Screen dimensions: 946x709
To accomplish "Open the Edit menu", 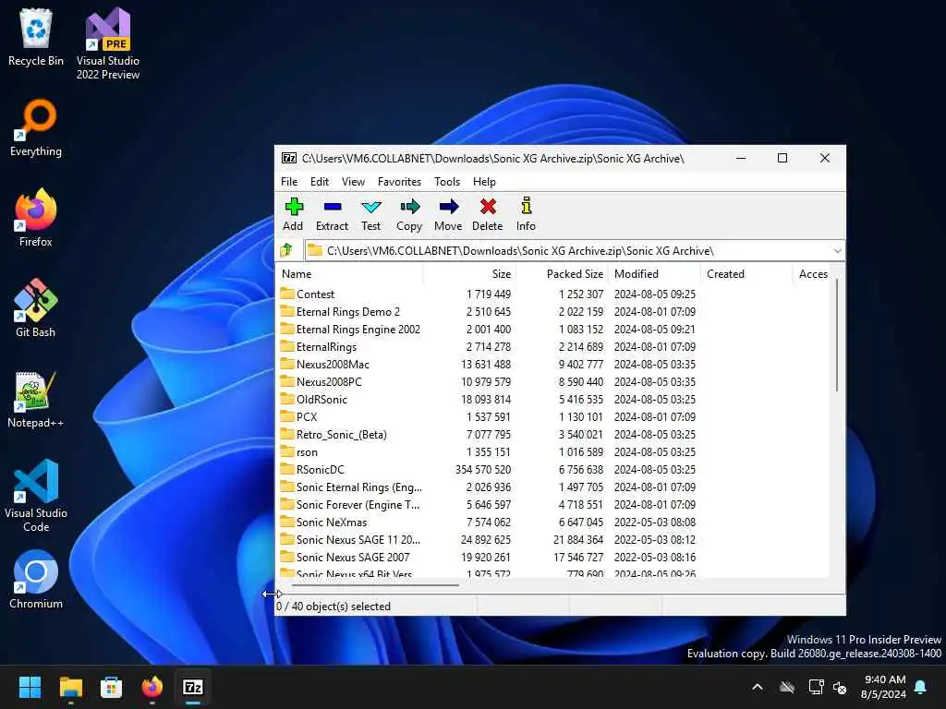I will pyautogui.click(x=319, y=182).
